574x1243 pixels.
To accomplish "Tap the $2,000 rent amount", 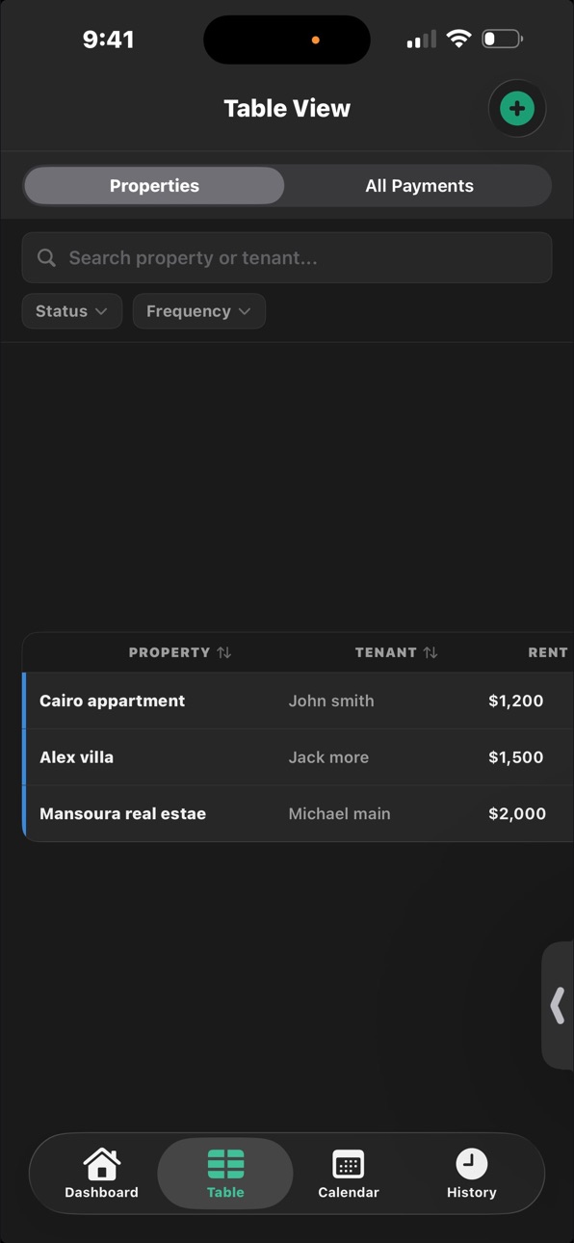I will coord(517,813).
